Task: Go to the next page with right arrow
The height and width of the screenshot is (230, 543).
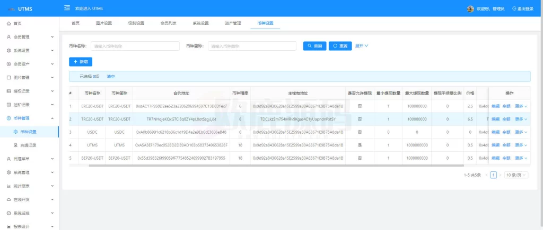Action: coord(500,175)
